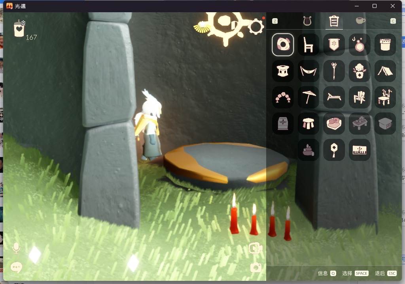Select the lounge beach chair prop
This screenshot has height=284, width=405.
(x=334, y=97)
